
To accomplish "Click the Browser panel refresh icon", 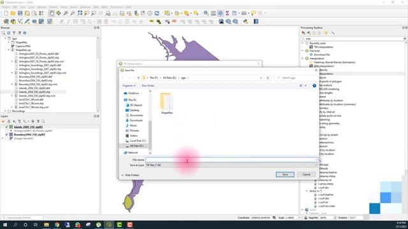I will tap(8, 33).
